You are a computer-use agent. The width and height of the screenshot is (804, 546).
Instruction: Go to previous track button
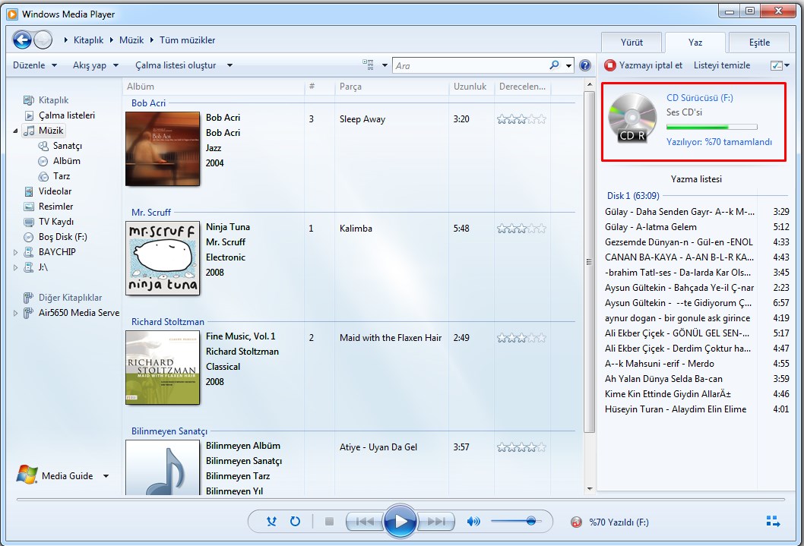[365, 522]
